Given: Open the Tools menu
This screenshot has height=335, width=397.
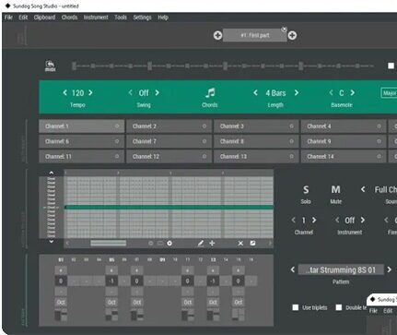Looking at the screenshot, I should pos(121,18).
